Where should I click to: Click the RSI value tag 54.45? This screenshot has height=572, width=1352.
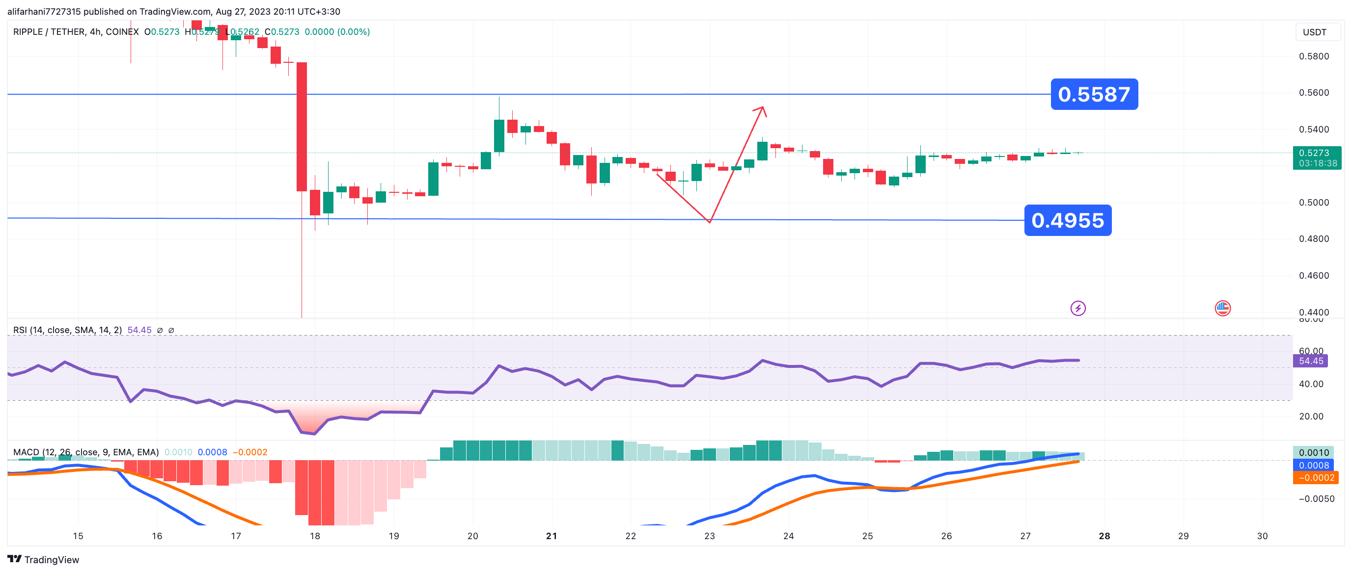[x=1311, y=361]
